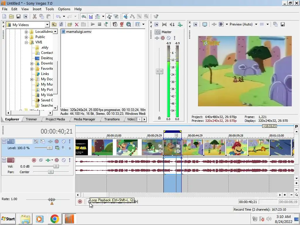300x225 pixels.
Task: Click Get Media from the Web icon
Action: [x=129, y=24]
